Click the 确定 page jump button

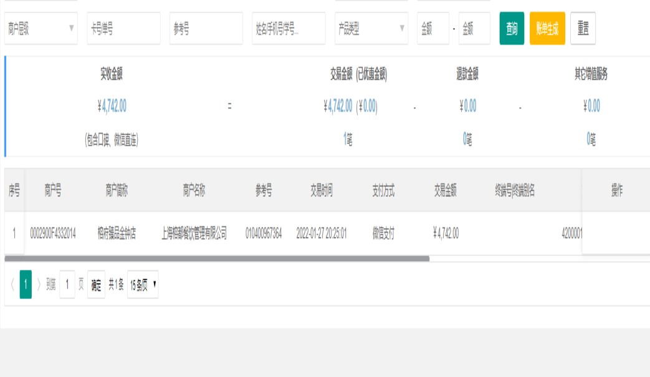[x=96, y=285]
